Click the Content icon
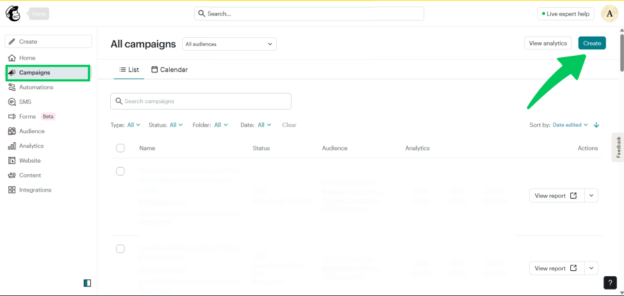 point(12,176)
